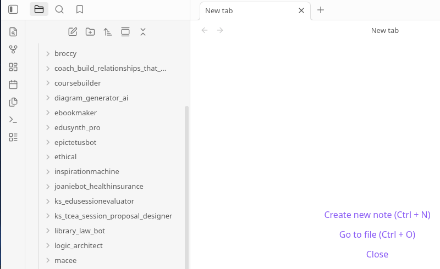440x269 pixels.
Task: Open the Bookmarks pane icon
Action: tap(80, 9)
